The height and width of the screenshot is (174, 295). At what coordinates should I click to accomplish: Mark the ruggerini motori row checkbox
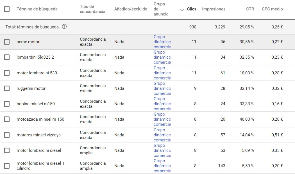click(x=7, y=88)
